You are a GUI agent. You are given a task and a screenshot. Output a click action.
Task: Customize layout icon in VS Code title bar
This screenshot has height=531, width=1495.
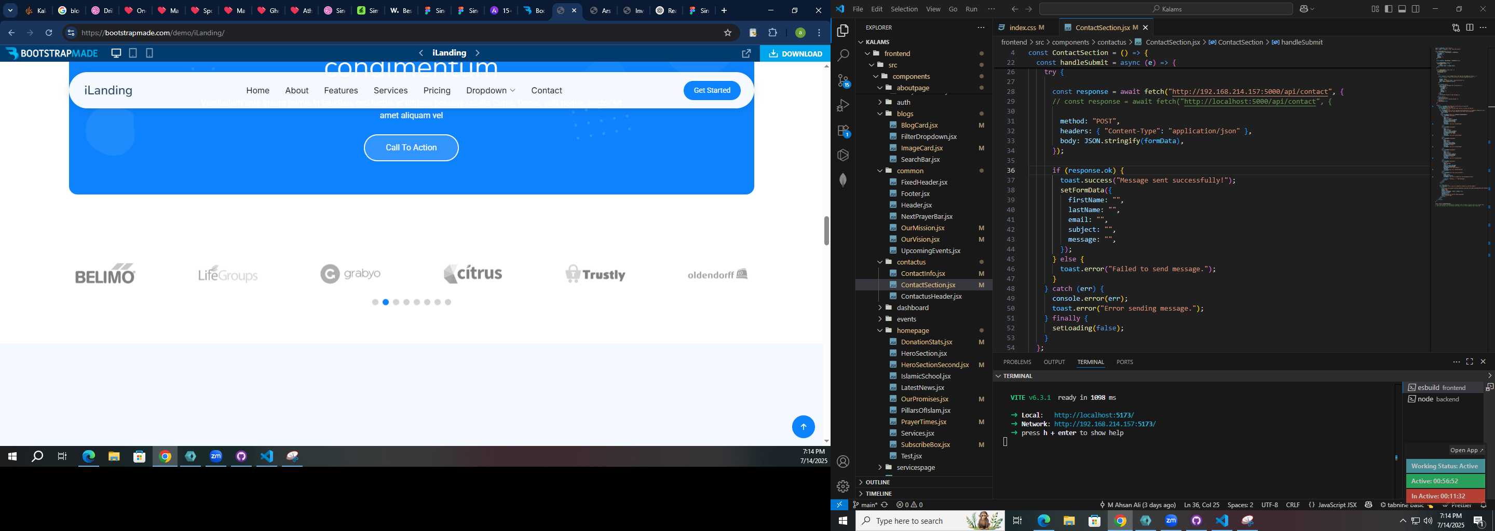tap(1375, 9)
